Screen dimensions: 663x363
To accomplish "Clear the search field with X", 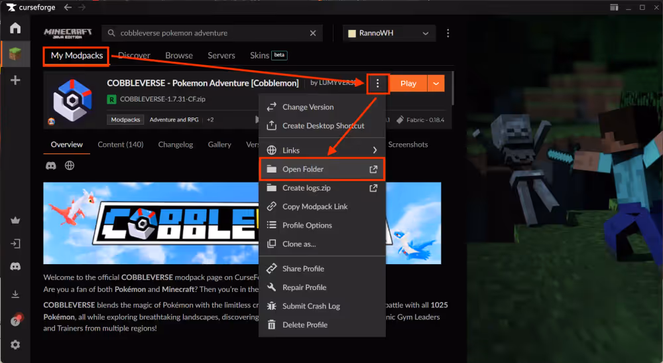I will 313,33.
